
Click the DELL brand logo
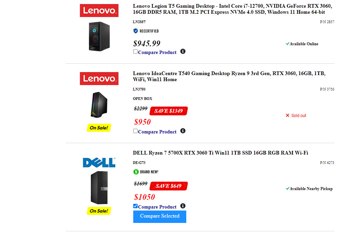99,163
